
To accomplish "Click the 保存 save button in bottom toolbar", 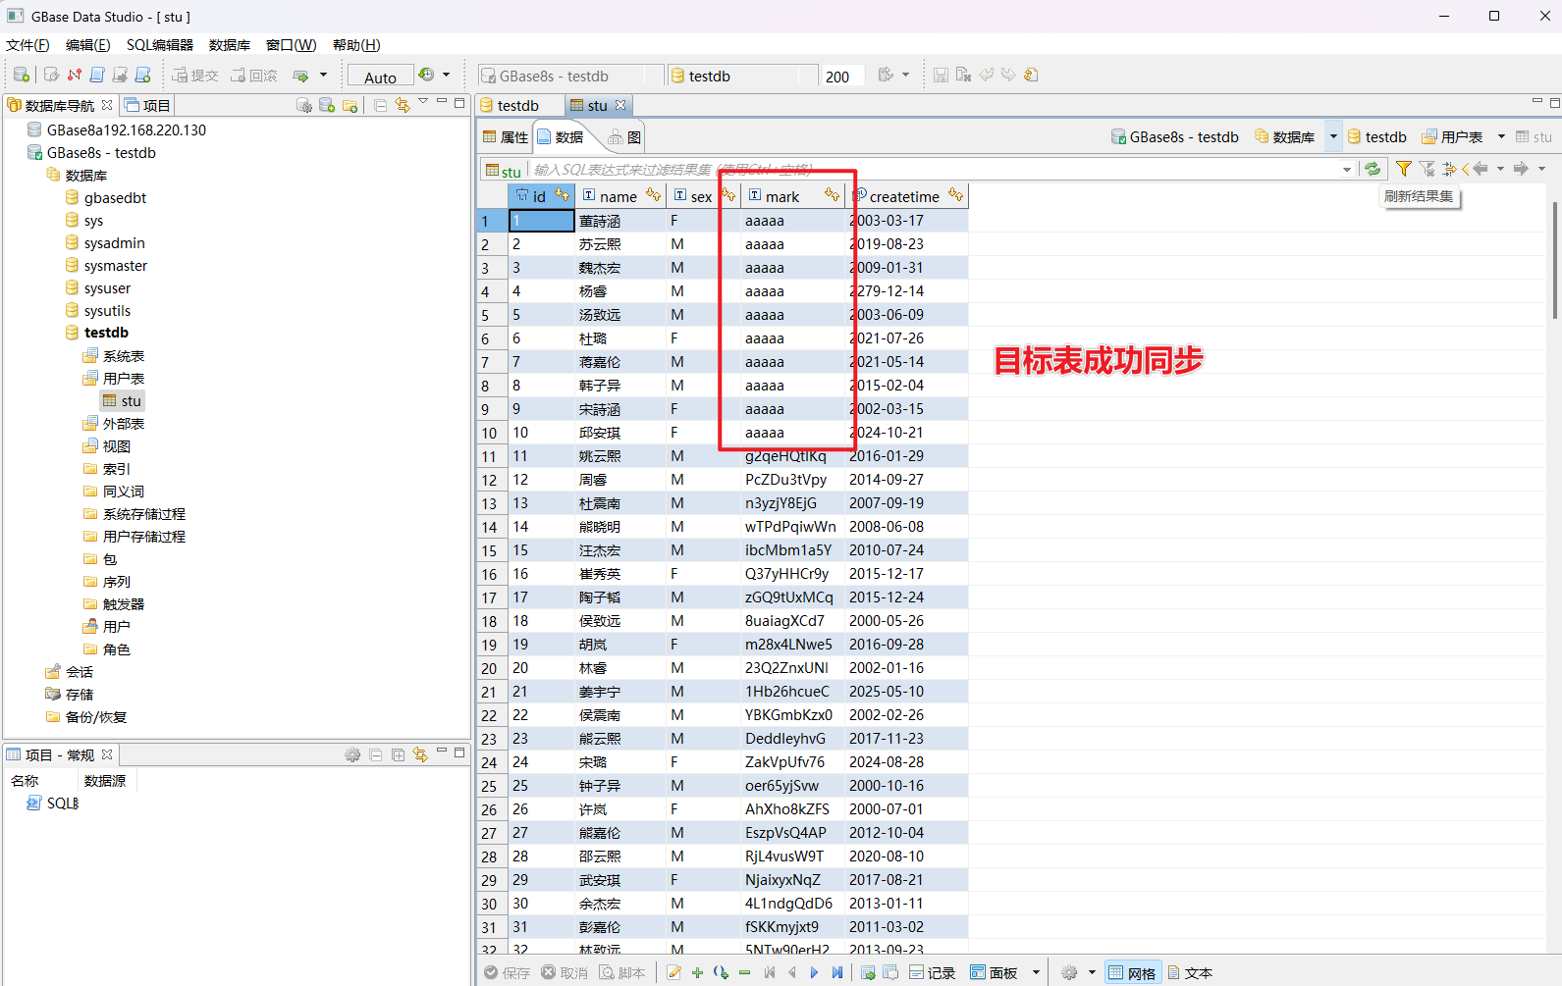I will click(x=507, y=972).
